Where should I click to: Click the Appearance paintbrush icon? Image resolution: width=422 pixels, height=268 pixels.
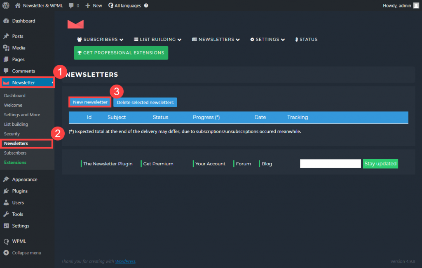6,179
